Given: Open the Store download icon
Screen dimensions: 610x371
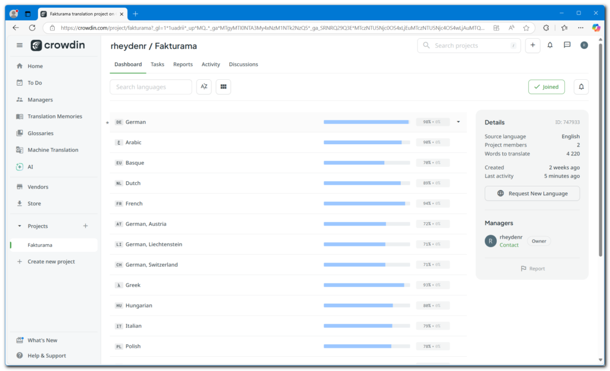Looking at the screenshot, I should tap(20, 204).
